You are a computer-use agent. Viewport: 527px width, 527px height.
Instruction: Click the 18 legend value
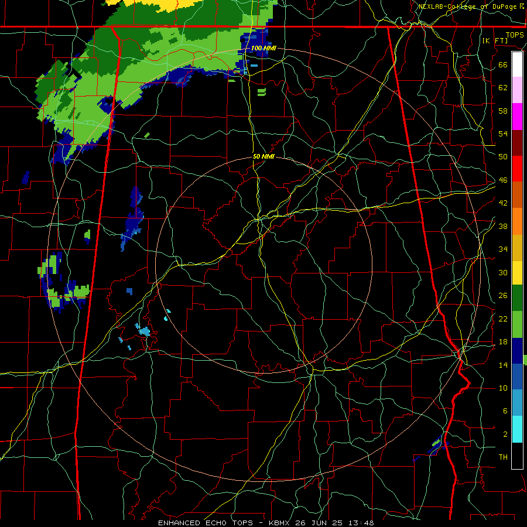503,342
